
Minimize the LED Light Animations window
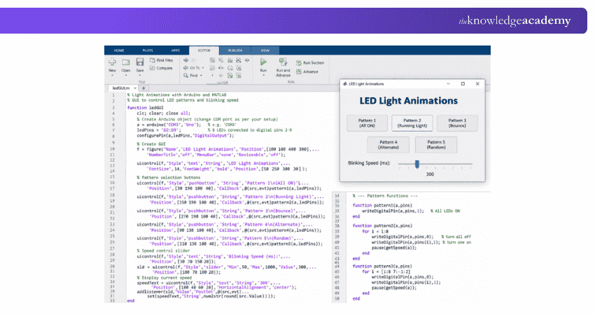click(449, 84)
